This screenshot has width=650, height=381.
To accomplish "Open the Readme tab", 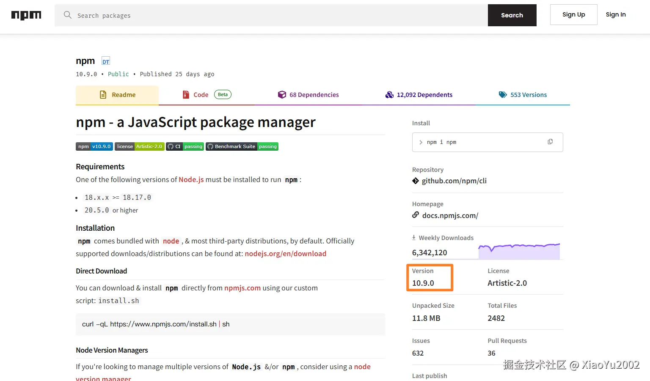I will click(117, 95).
